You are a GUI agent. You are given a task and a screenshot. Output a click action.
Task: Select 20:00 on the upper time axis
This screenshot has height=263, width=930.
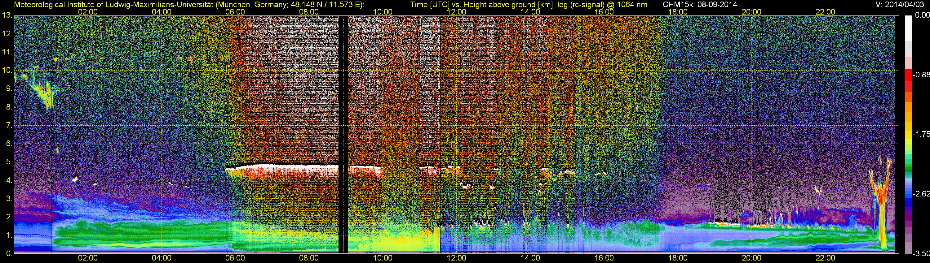(x=752, y=12)
